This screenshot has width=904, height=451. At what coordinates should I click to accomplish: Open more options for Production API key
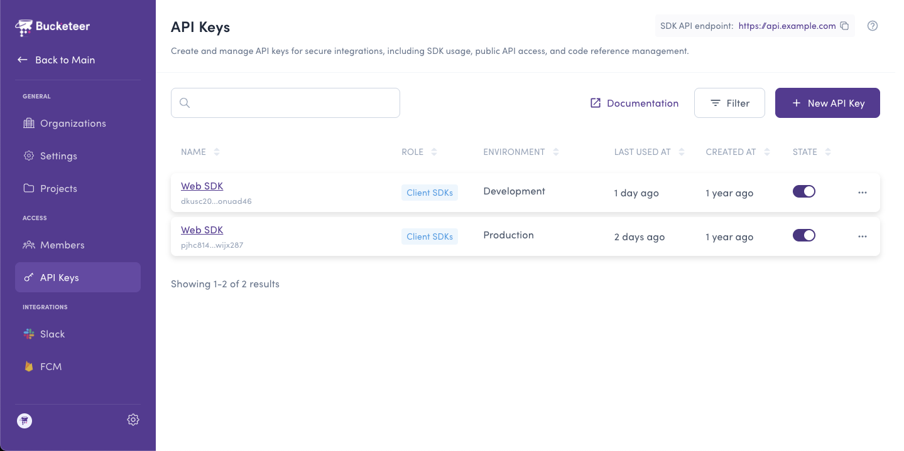coord(862,236)
